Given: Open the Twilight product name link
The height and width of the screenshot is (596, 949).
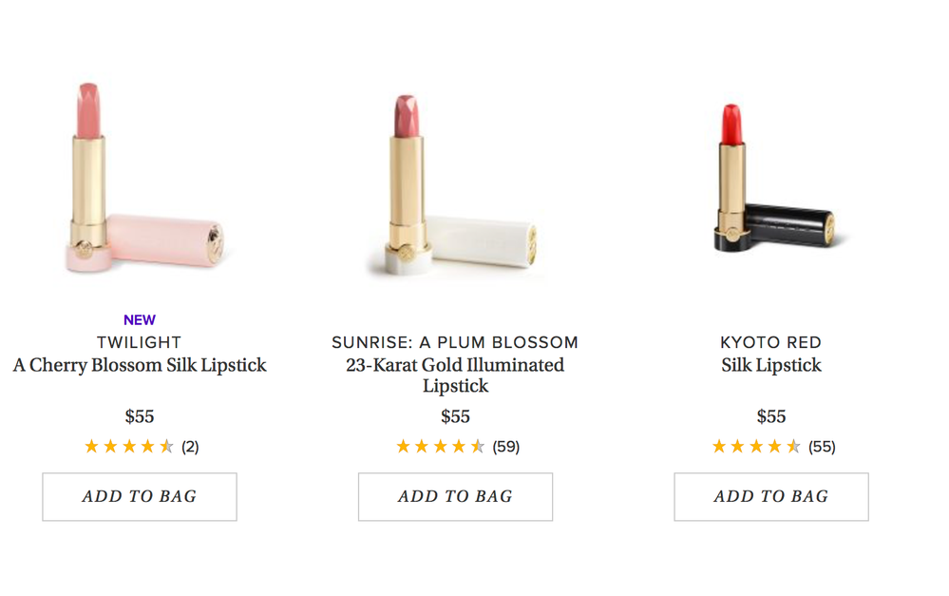Looking at the screenshot, I should [x=140, y=342].
